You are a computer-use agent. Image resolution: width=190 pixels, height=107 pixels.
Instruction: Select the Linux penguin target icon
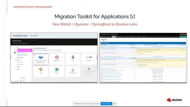click(73, 57)
